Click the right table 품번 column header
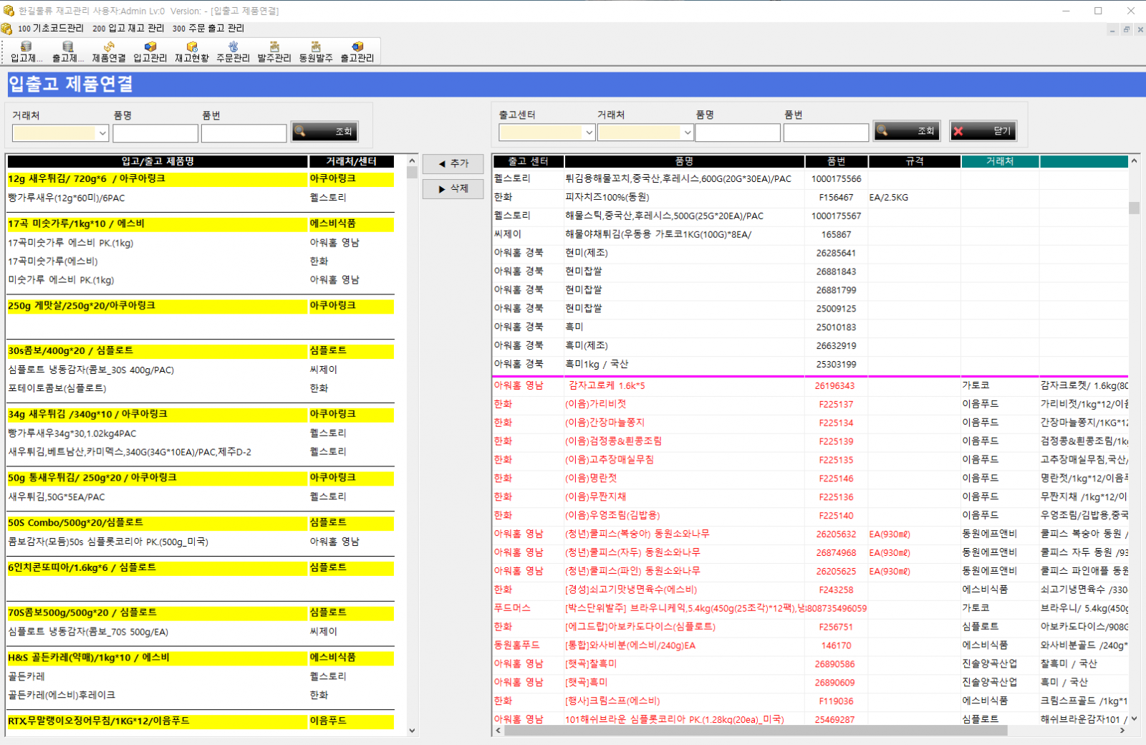1146x745 pixels. [837, 161]
